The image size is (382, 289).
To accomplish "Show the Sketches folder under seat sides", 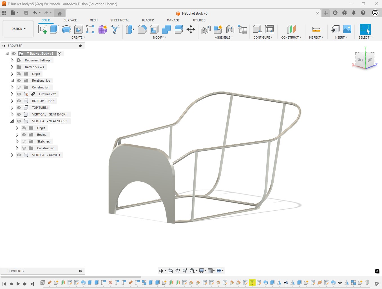I will point(24,141).
